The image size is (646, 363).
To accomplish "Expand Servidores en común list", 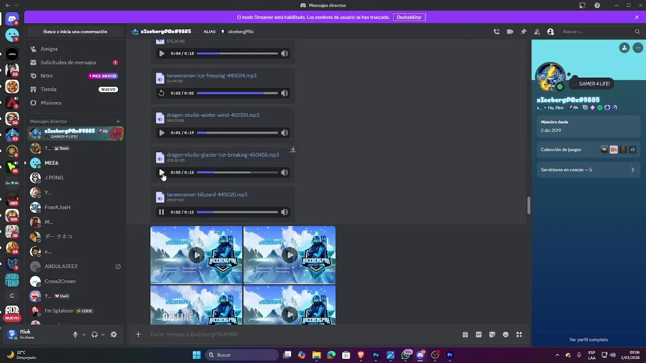I will 588,170.
